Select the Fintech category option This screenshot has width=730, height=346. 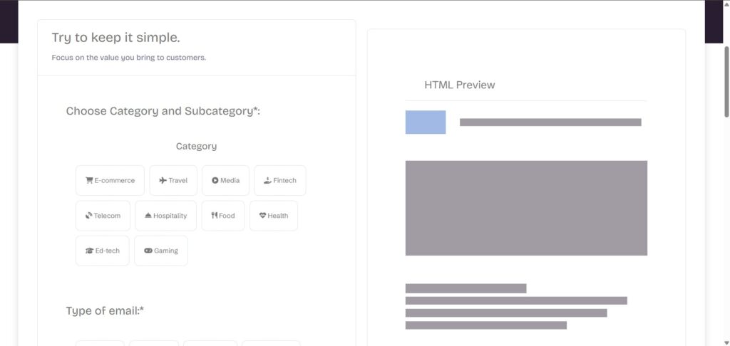point(279,180)
